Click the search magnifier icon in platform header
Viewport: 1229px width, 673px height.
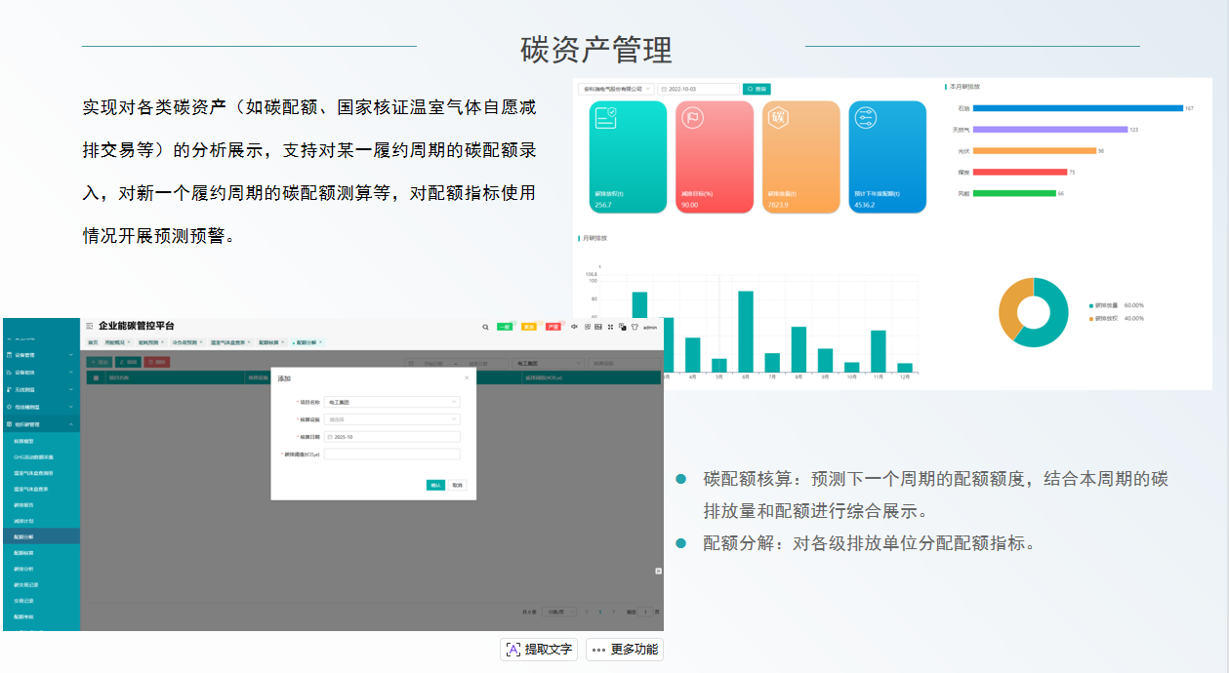coord(485,327)
